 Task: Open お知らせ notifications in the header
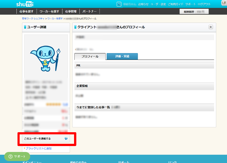(143, 4)
